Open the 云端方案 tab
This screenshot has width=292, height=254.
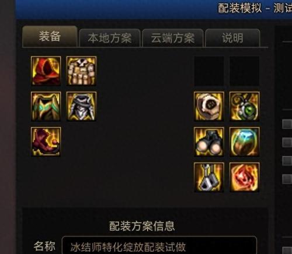tap(173, 38)
